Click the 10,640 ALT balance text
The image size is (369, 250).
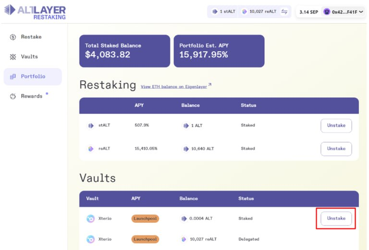click(203, 149)
